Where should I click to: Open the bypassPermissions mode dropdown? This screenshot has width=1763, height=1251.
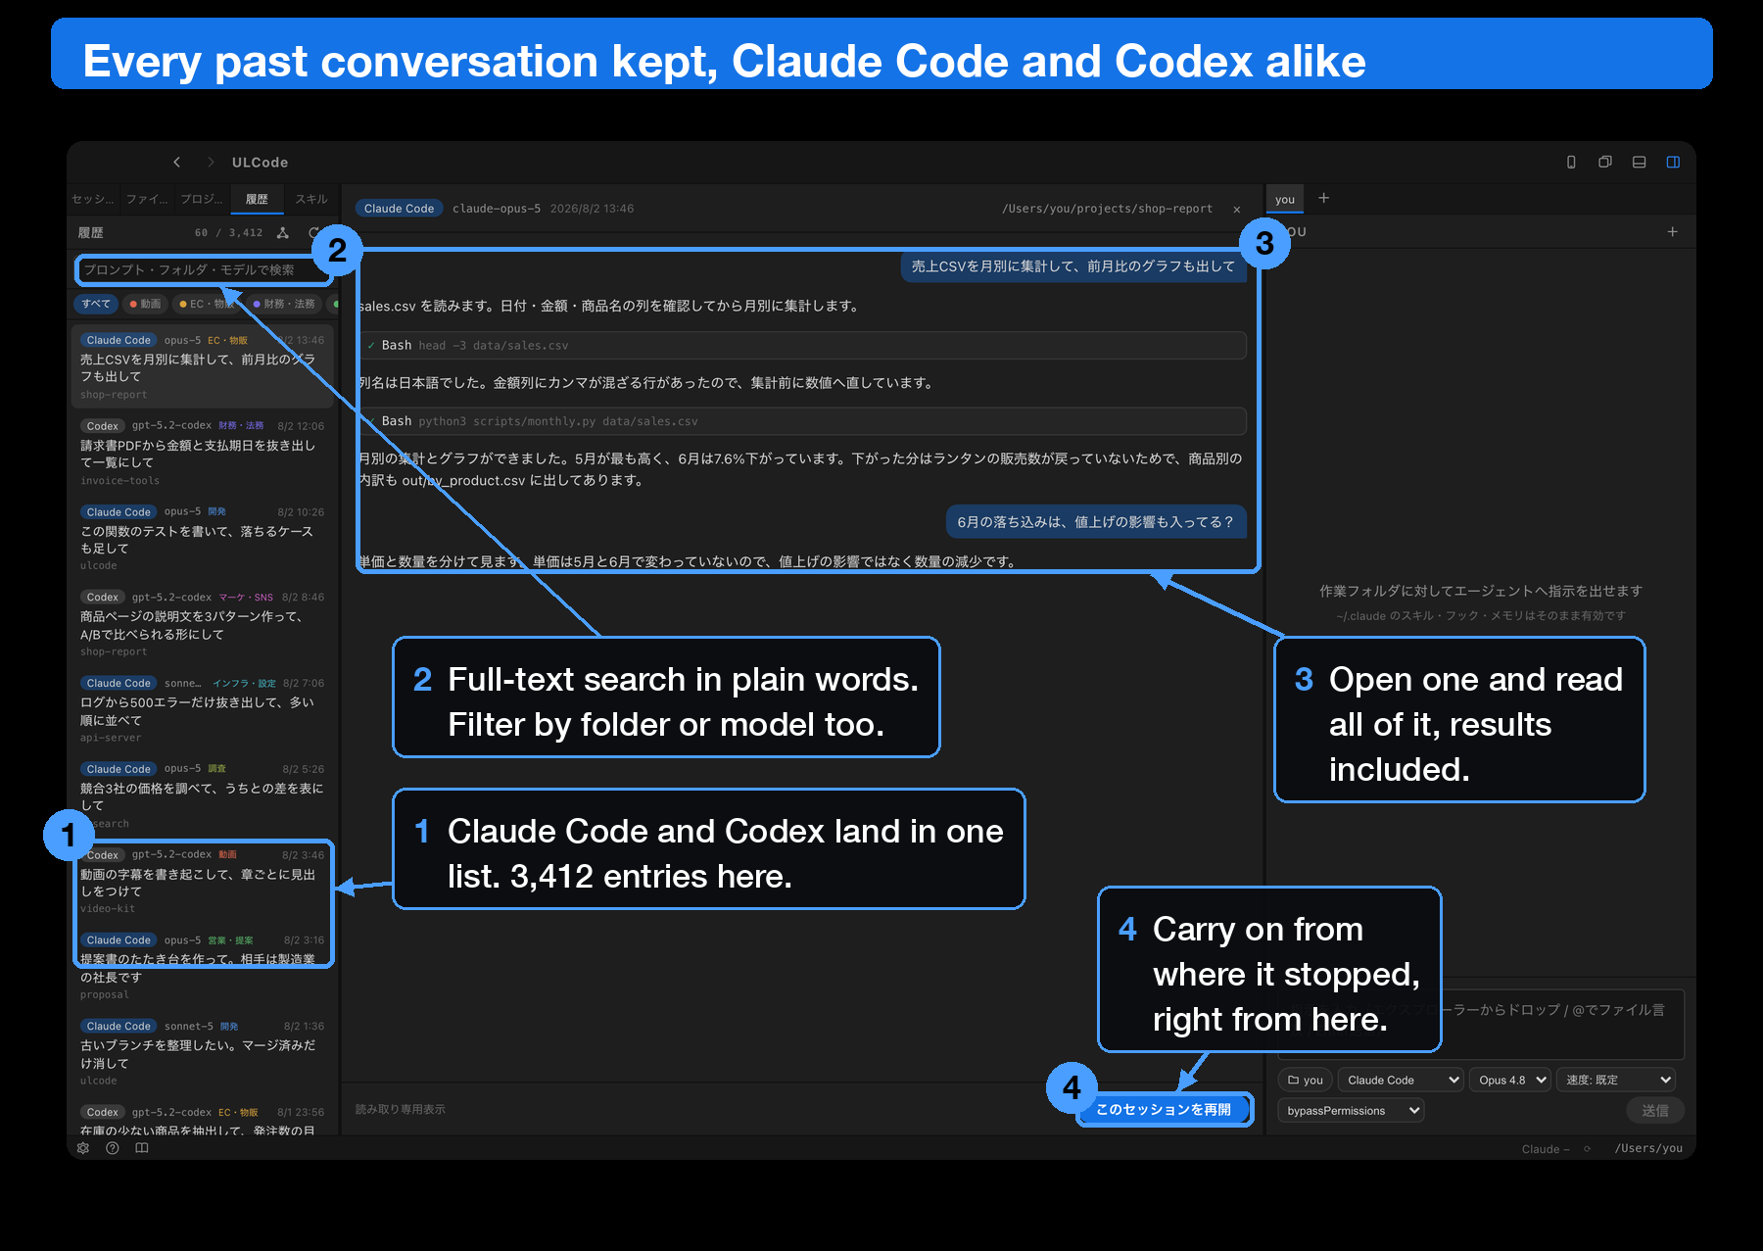[1351, 1111]
